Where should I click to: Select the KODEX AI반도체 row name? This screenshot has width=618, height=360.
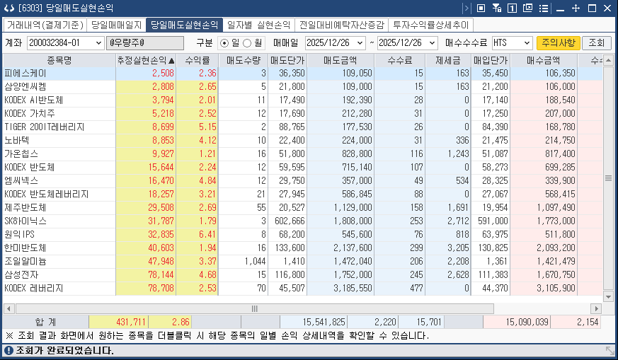coord(34,100)
